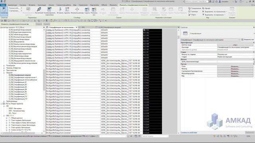Click Изменить тип button

click(x=248, y=40)
